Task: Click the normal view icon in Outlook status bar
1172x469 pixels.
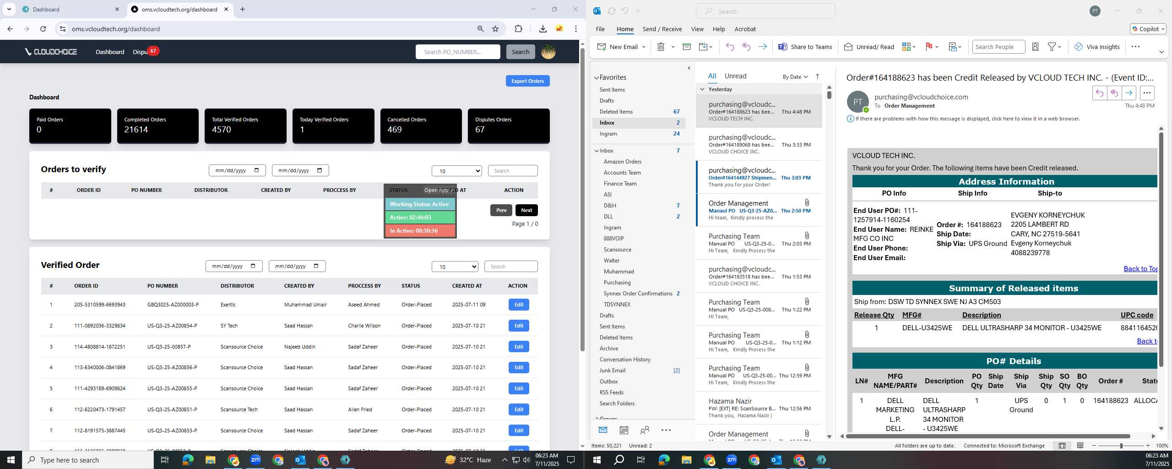Action: (1062, 445)
